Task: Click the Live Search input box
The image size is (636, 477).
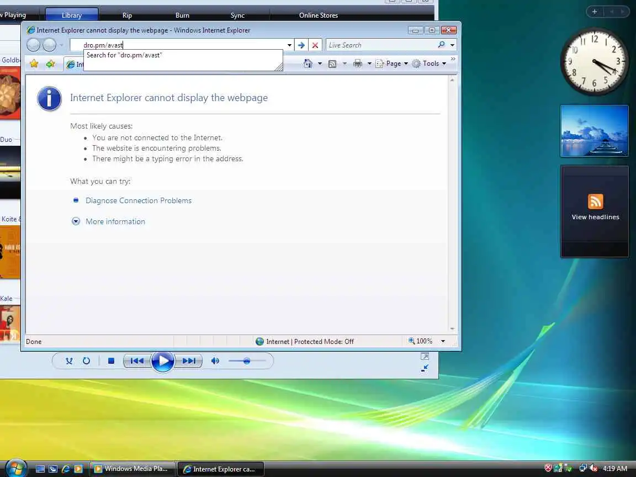Action: [x=381, y=45]
